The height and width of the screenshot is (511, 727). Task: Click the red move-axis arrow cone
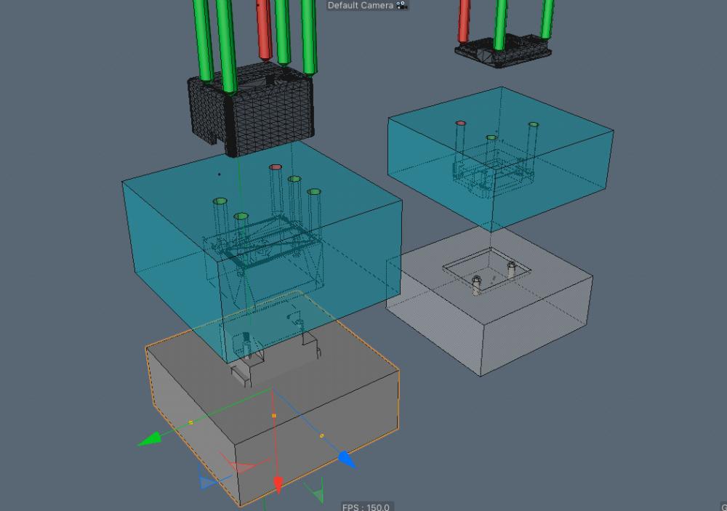click(278, 483)
